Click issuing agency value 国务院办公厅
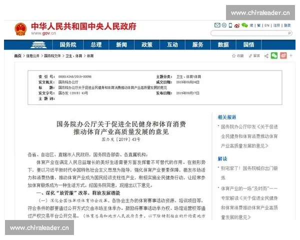Image resolution: width=300 pixels, height=240 pixels. (x=68, y=82)
